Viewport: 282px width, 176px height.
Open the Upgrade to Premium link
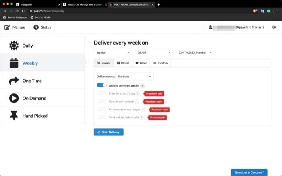(x=250, y=27)
